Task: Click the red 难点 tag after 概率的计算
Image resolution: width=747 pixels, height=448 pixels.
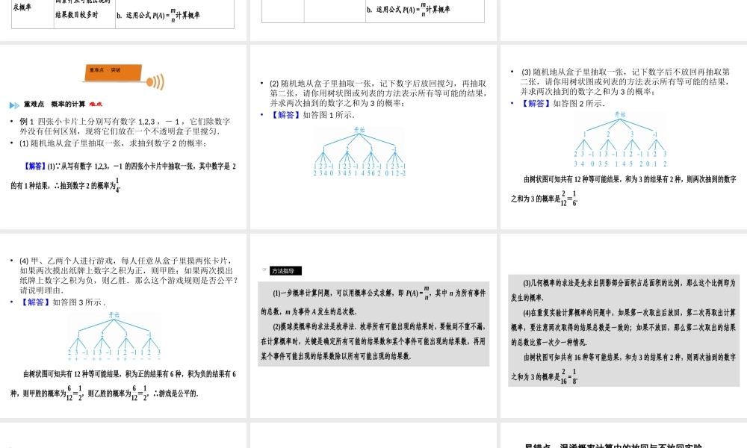Action: pyautogui.click(x=96, y=105)
